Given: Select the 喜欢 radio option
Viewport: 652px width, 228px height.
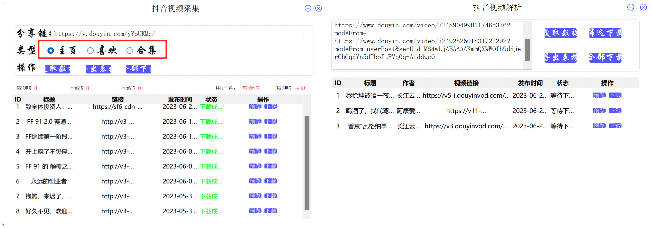Looking at the screenshot, I should [x=90, y=51].
